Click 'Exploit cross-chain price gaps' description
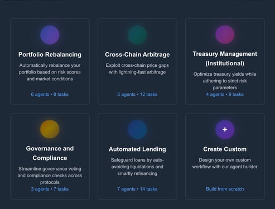The image size is (275, 209). (x=137, y=69)
